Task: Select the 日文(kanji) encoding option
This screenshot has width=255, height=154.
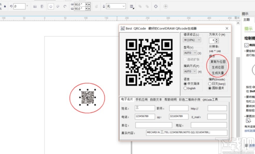Action: coord(210,83)
